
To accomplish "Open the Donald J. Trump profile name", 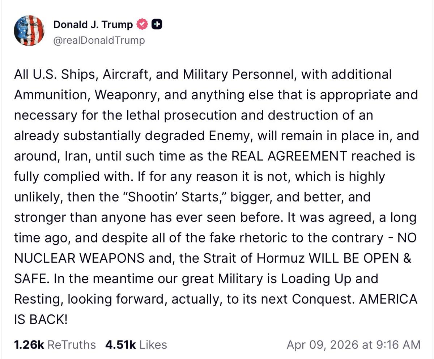I will [x=93, y=25].
